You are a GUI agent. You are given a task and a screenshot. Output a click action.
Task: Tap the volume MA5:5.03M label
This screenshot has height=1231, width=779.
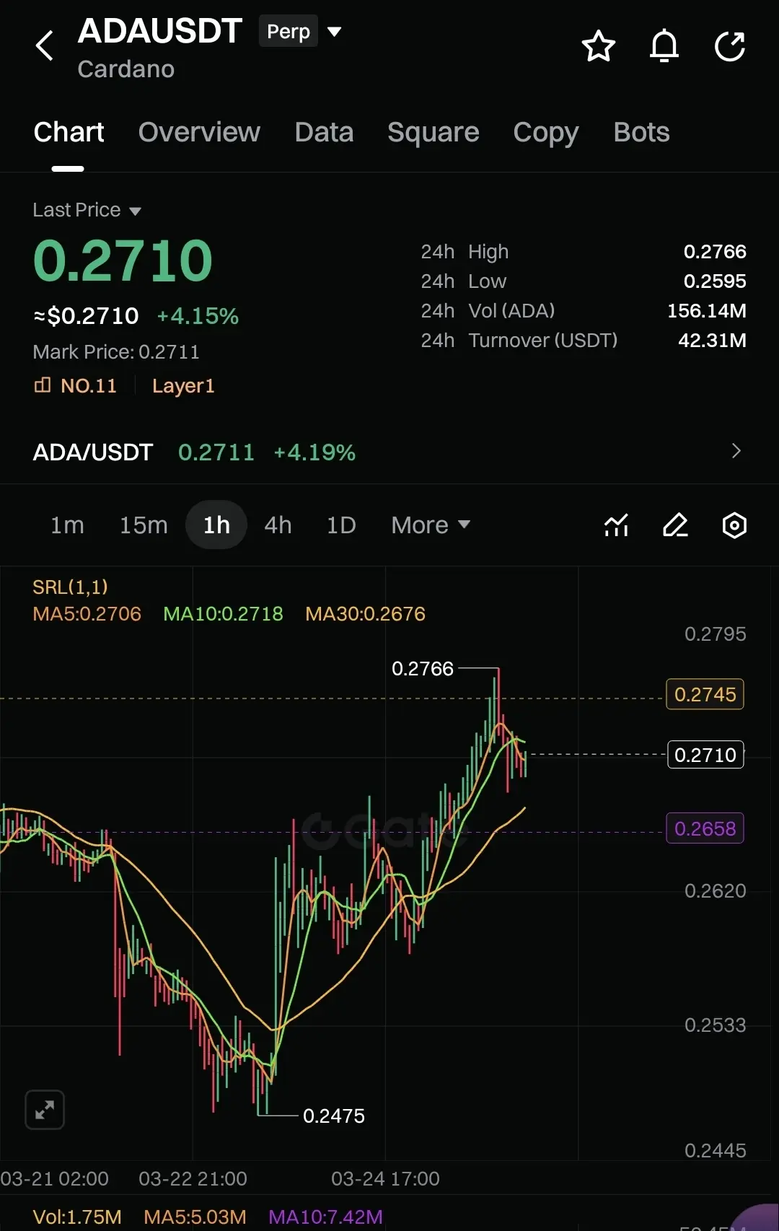click(x=195, y=1217)
